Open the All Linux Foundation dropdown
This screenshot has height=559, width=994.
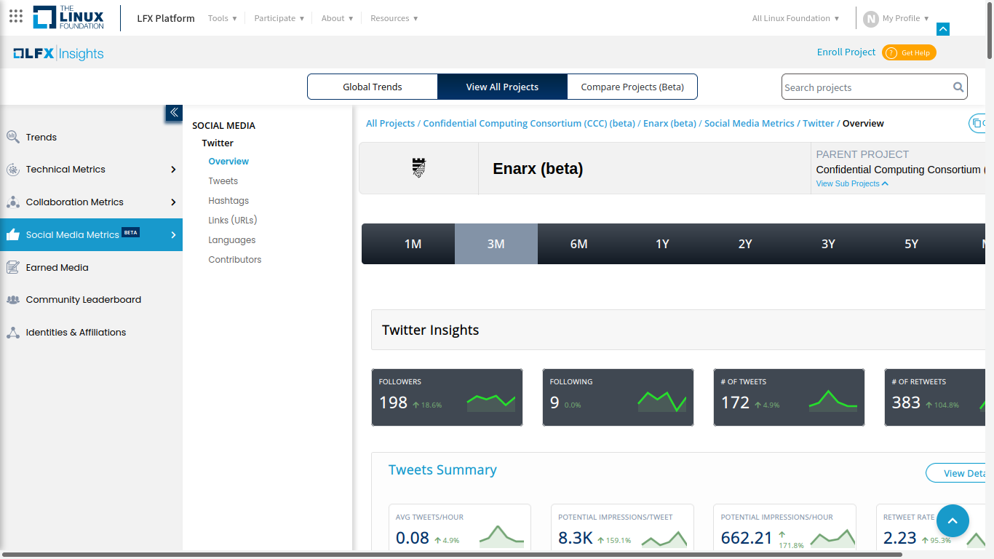(x=796, y=18)
